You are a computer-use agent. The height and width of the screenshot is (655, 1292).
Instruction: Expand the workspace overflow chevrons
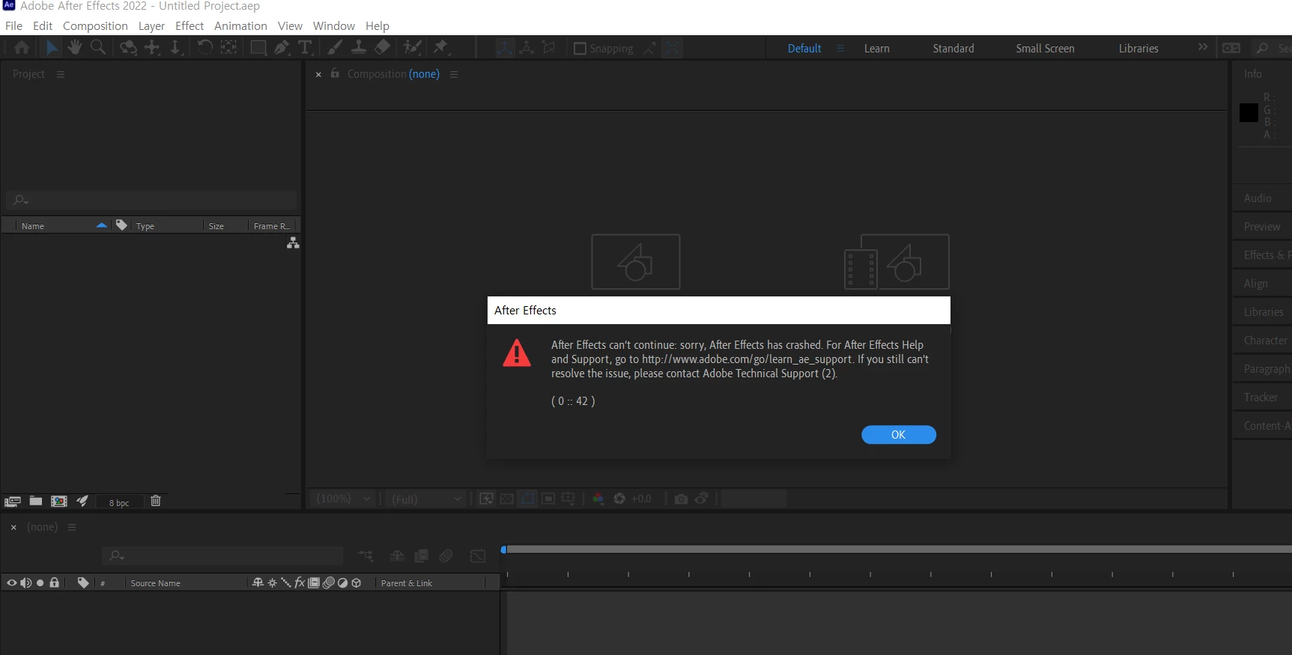click(1203, 47)
